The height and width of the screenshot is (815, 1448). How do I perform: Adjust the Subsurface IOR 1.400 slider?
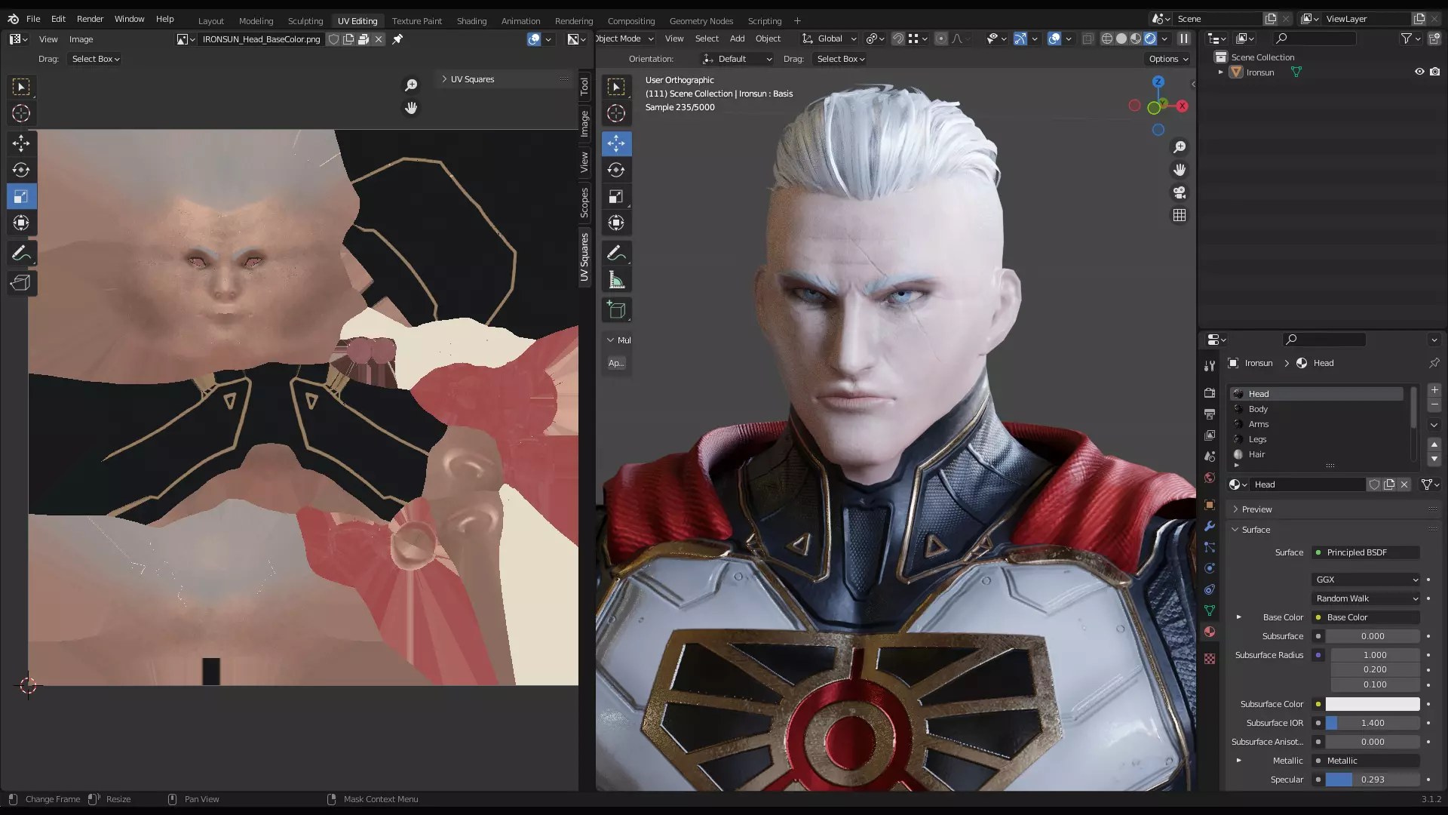point(1373,723)
